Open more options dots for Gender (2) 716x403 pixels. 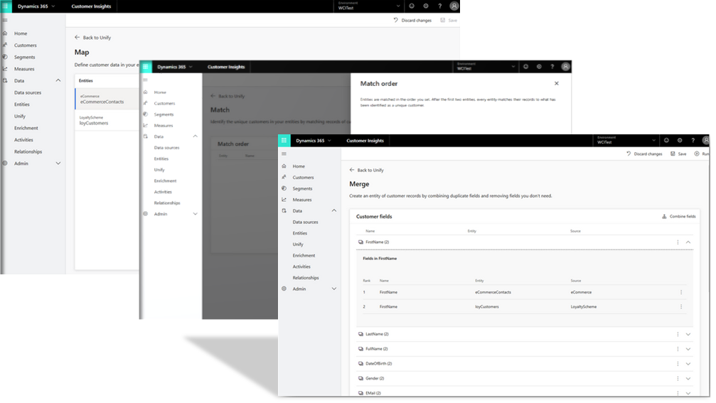click(x=678, y=378)
